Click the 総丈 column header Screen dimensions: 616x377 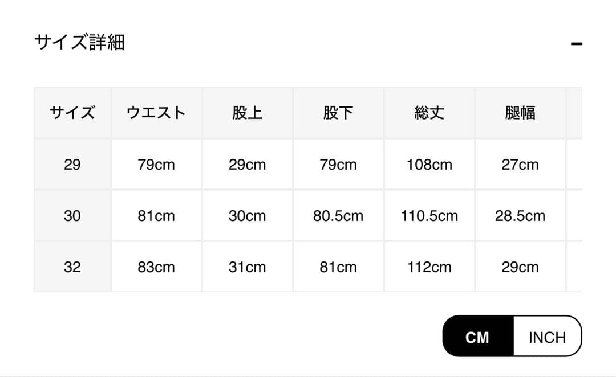tap(429, 113)
